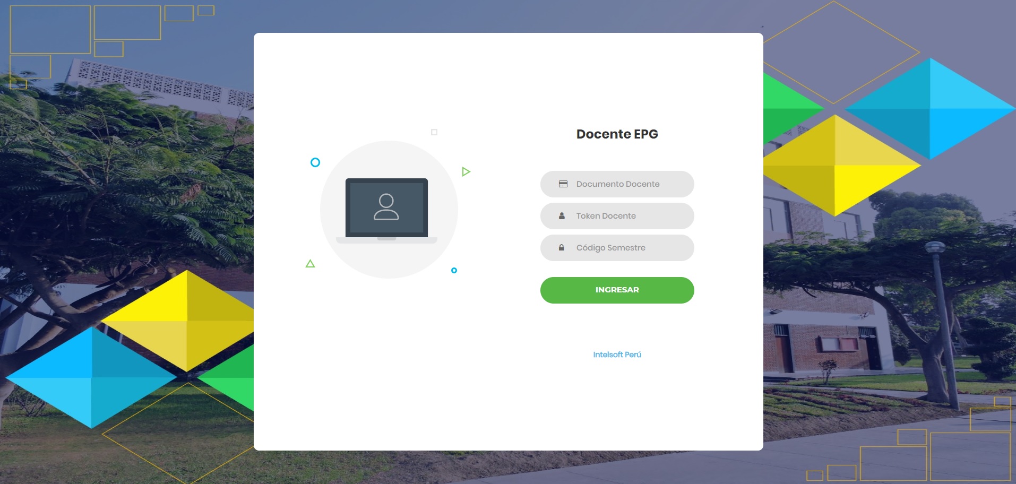Focus the Token Docente input field
Viewport: 1016px width, 484px height.
(617, 216)
